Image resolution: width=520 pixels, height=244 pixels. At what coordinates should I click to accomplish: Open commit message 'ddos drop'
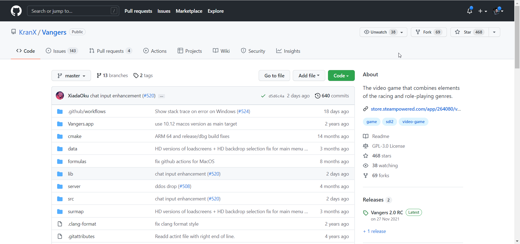(x=166, y=186)
